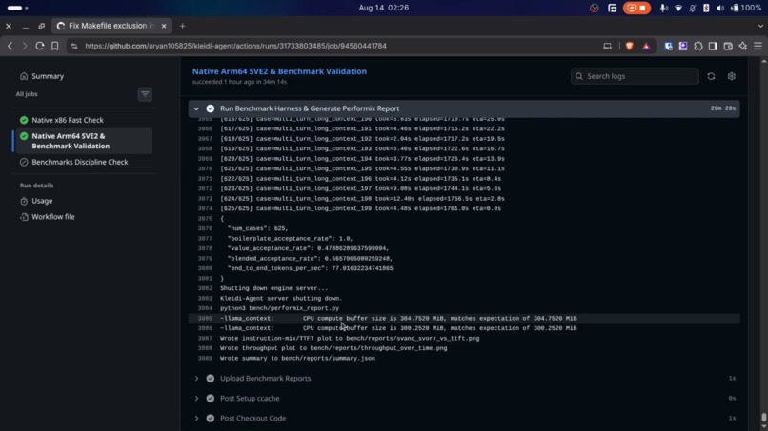Click the microphone icon in top bar

[x=663, y=8]
